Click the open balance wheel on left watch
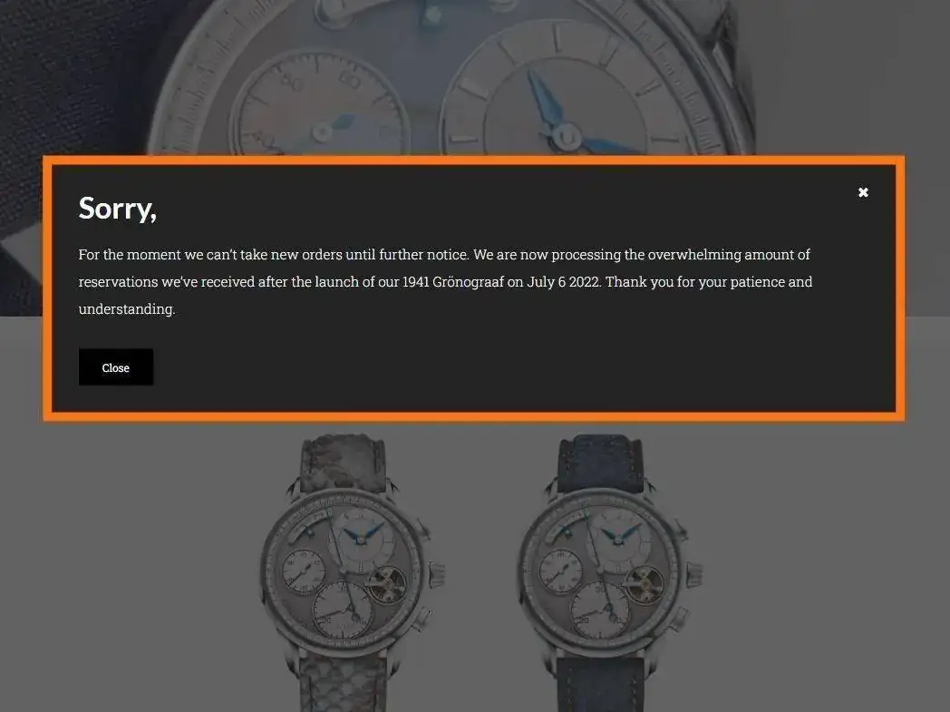Image resolution: width=950 pixels, height=712 pixels. click(x=386, y=584)
